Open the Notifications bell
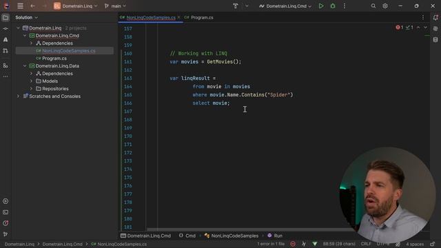The width and height of the screenshot is (441, 248). pyautogui.click(x=435, y=18)
